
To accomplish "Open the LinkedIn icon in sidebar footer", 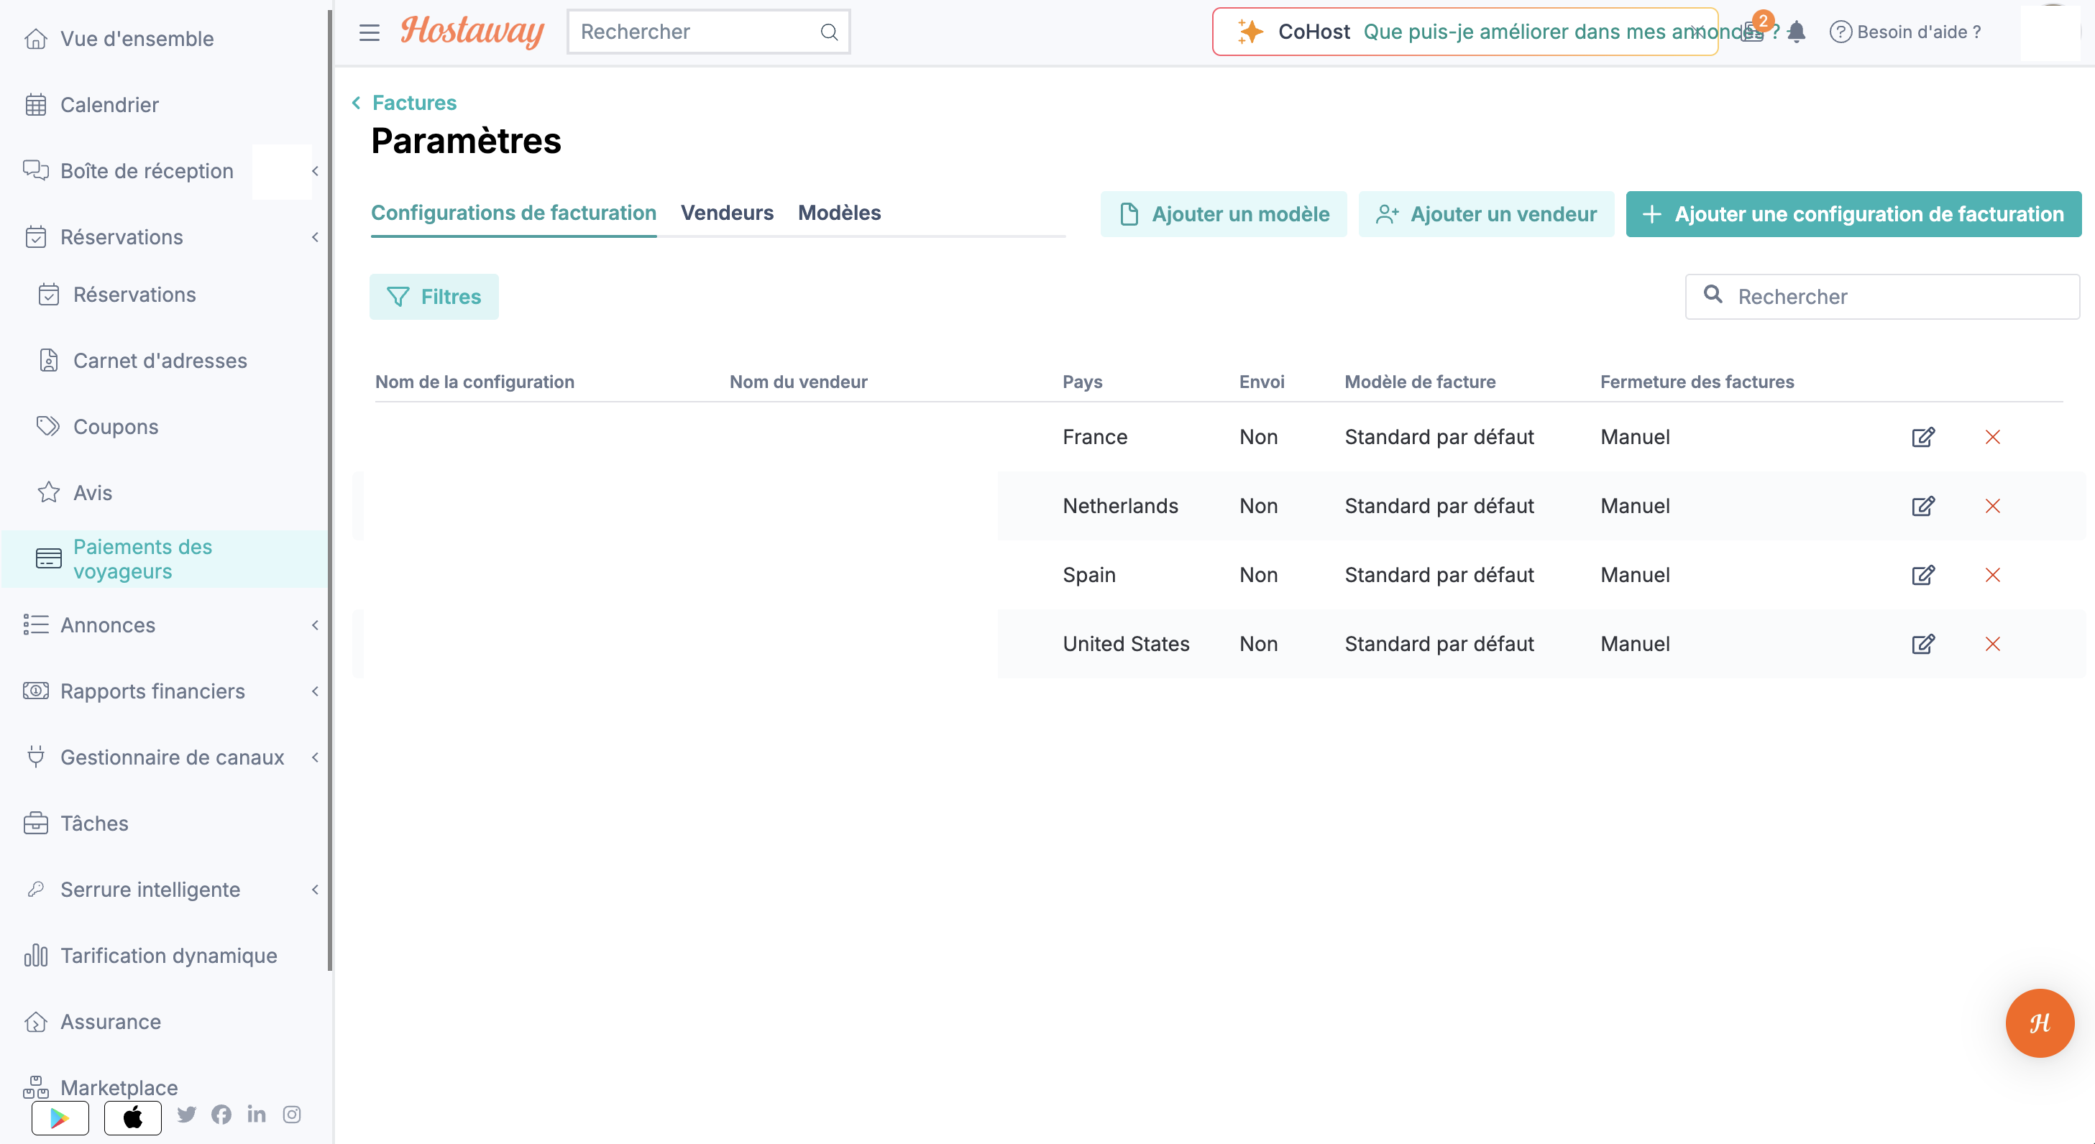I will 256,1114.
